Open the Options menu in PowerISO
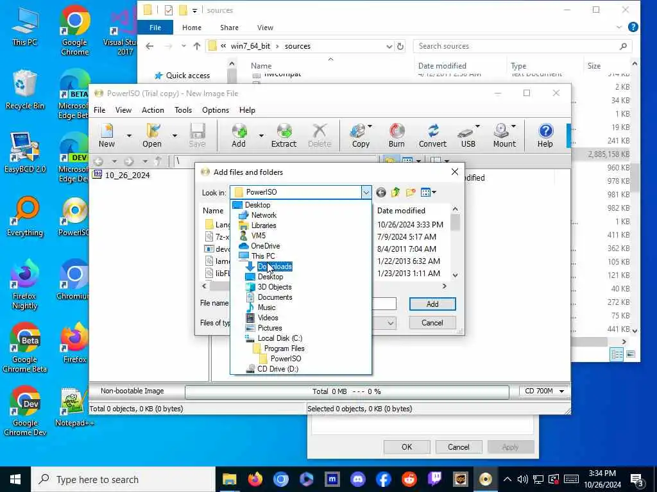The image size is (657, 492). (216, 110)
